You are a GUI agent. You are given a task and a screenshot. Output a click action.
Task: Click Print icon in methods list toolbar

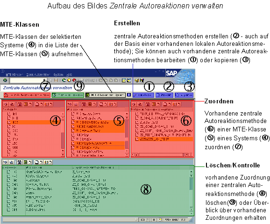click(x=165, y=104)
